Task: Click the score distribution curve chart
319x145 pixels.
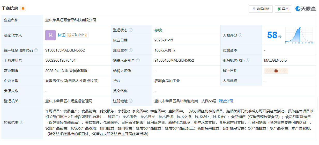Action: pos(299,35)
